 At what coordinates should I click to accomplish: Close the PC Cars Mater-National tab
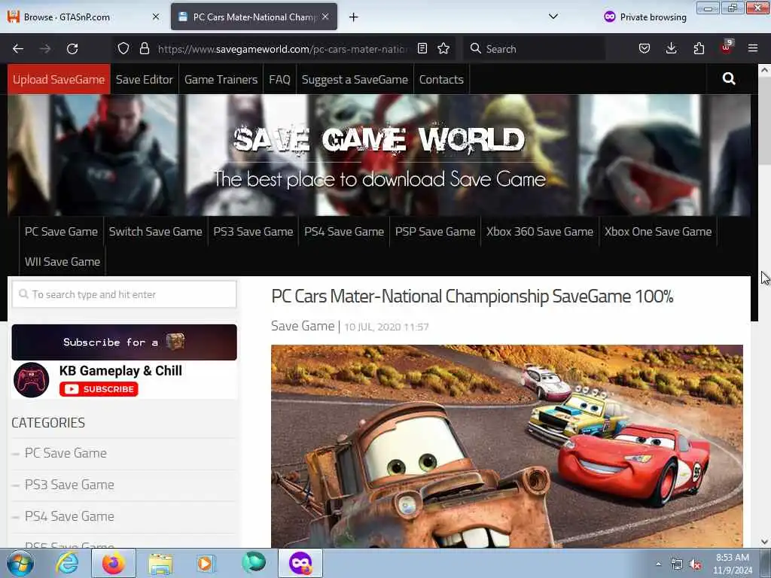point(325,17)
